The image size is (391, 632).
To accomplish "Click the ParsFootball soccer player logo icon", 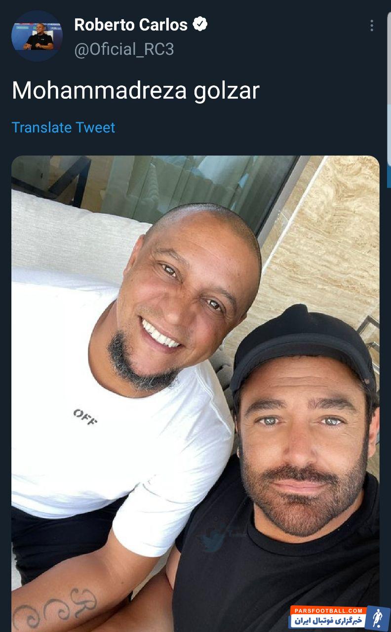I will [377, 618].
